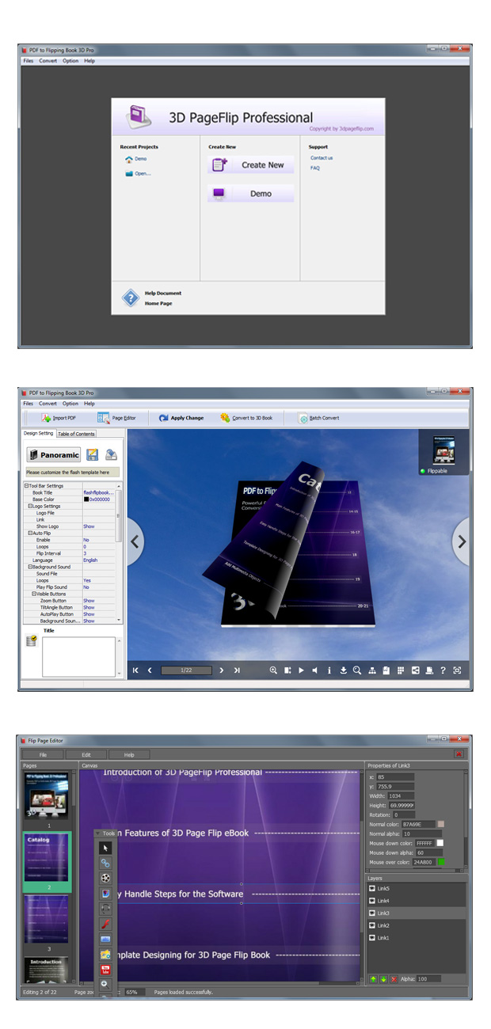Click Open... under Recent Projects
Image resolution: width=491 pixels, height=1029 pixels.
point(138,173)
